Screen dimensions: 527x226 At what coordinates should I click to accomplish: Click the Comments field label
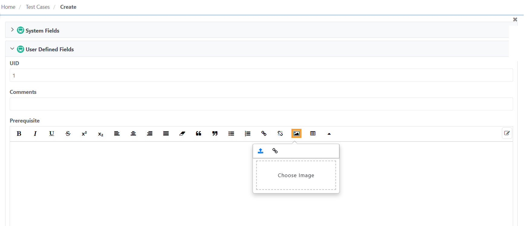coord(23,92)
